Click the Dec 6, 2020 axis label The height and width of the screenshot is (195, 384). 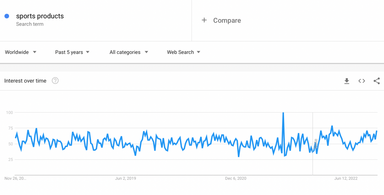(x=236, y=178)
